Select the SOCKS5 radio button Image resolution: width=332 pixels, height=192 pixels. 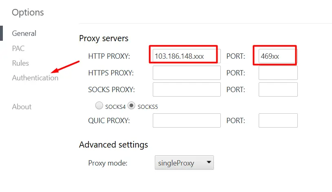coord(132,106)
